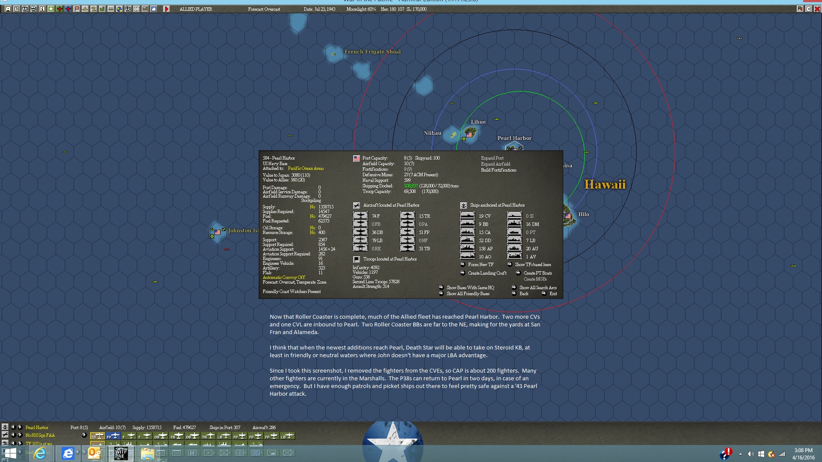Open File Explorer taskbar icon
This screenshot has height=462, width=822.
(147, 453)
